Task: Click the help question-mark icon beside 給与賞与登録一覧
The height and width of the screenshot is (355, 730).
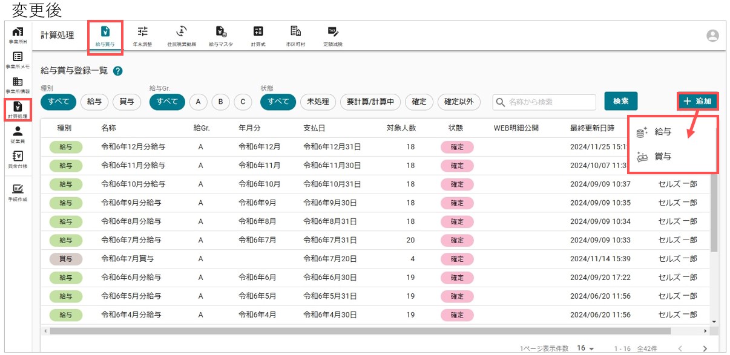Action: coord(118,71)
